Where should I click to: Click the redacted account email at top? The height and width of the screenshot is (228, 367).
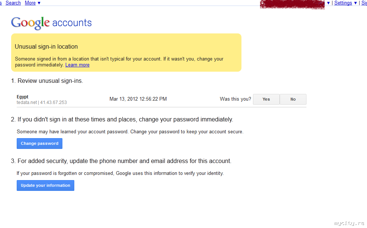tap(292, 4)
